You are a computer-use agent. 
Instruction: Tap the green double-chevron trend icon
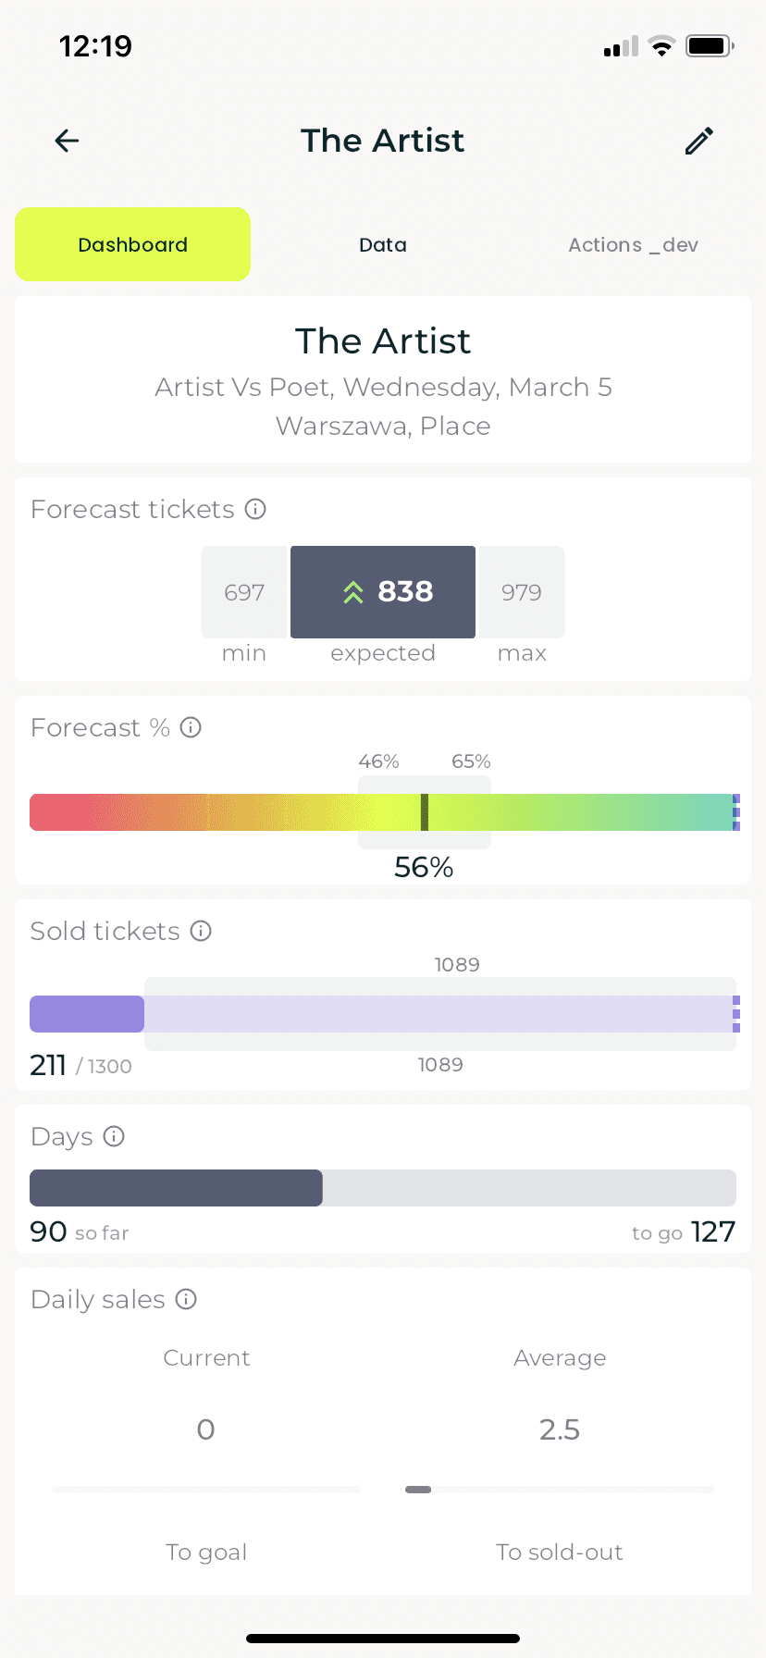click(353, 592)
